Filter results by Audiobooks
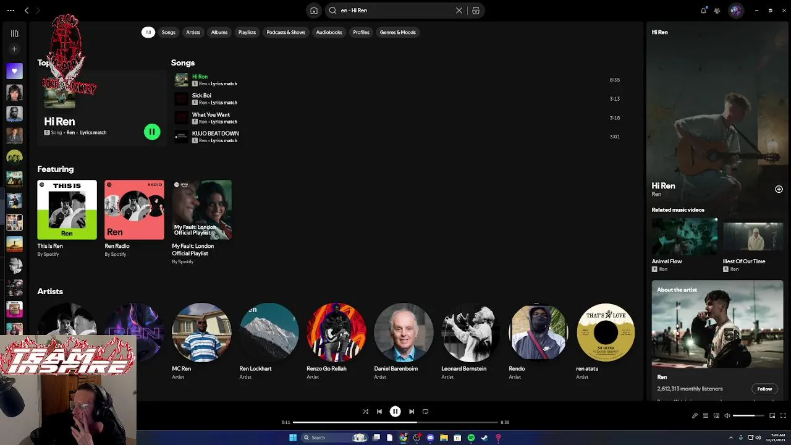The height and width of the screenshot is (445, 791). pyautogui.click(x=329, y=32)
